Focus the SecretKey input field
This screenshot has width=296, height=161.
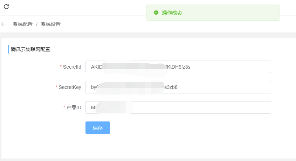(178, 87)
